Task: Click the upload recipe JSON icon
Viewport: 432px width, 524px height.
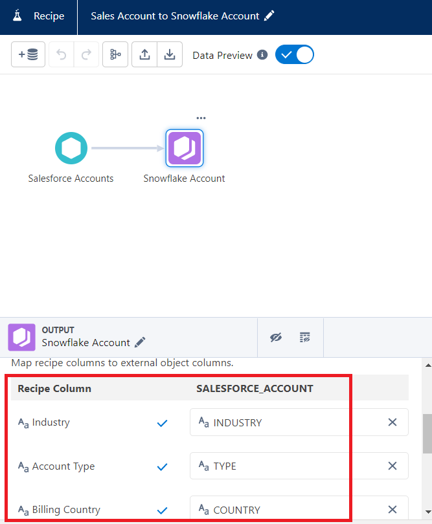Action: click(144, 54)
